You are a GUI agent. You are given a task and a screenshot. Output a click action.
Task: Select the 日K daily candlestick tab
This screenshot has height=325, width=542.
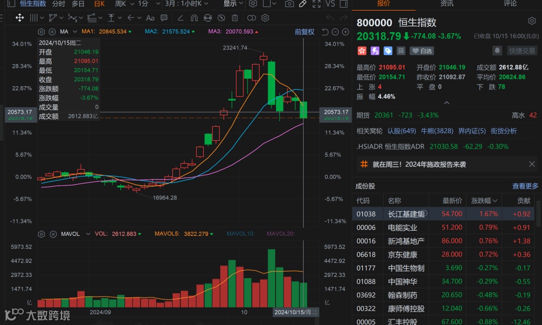[99, 4]
